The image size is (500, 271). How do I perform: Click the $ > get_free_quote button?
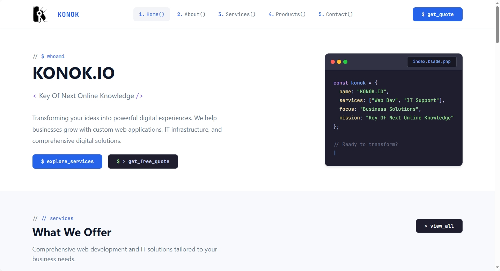[x=143, y=161]
